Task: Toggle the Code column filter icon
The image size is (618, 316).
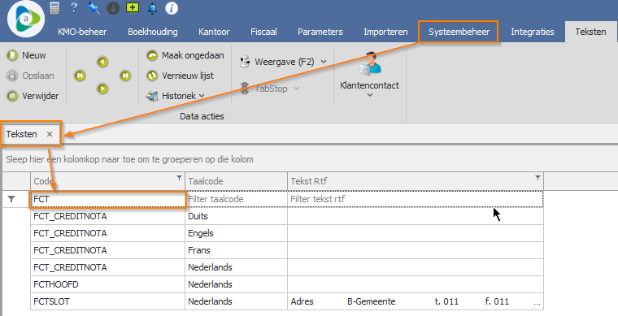Action: pos(179,178)
